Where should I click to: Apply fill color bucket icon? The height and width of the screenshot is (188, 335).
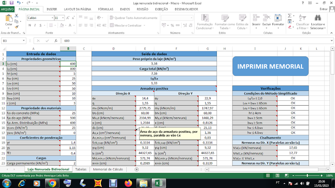[x=62, y=25]
